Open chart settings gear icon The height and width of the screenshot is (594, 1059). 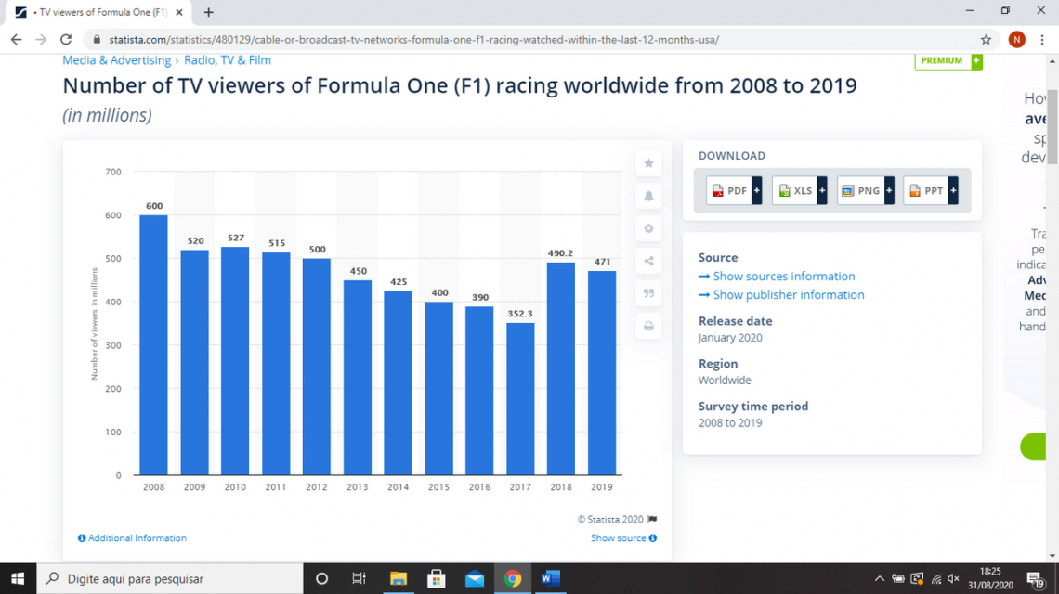(648, 228)
